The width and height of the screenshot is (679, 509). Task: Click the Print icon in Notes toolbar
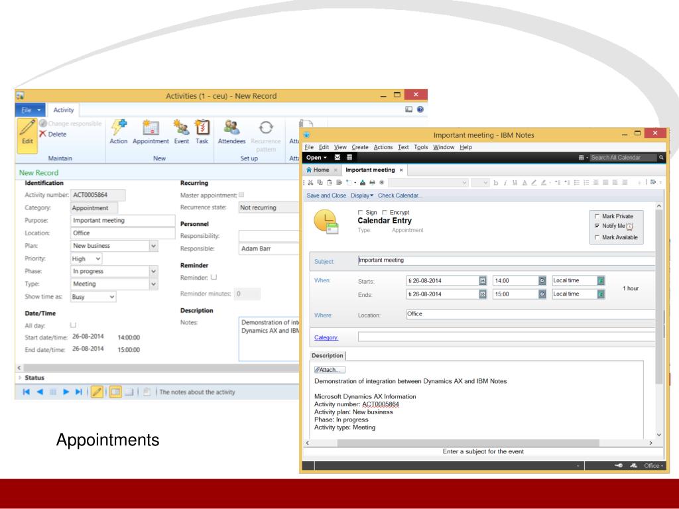click(372, 183)
